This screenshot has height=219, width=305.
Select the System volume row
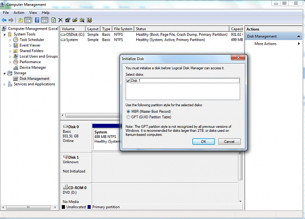[x=152, y=40]
